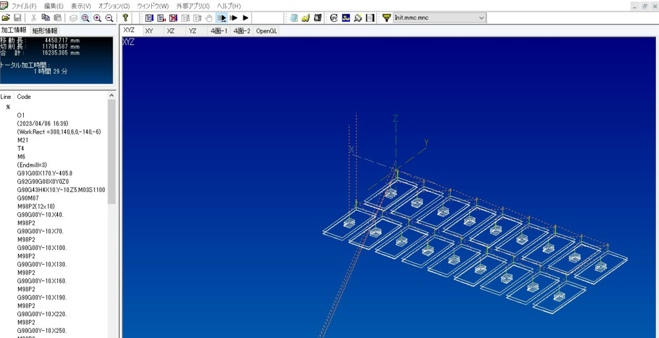Open the ファイル(F) menu
This screenshot has height=338, width=659.
[x=24, y=6]
